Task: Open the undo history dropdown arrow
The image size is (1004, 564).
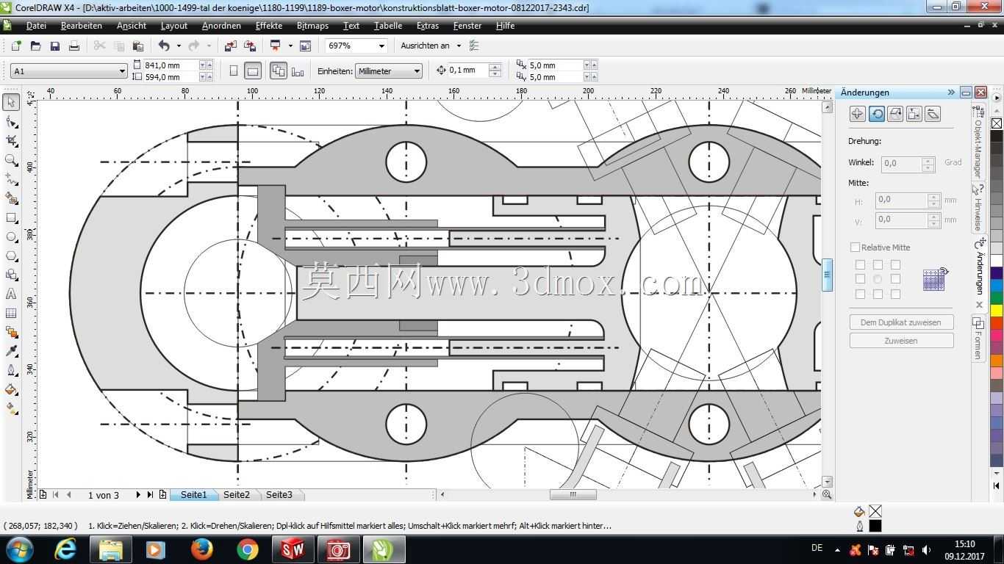Action: click(179, 46)
